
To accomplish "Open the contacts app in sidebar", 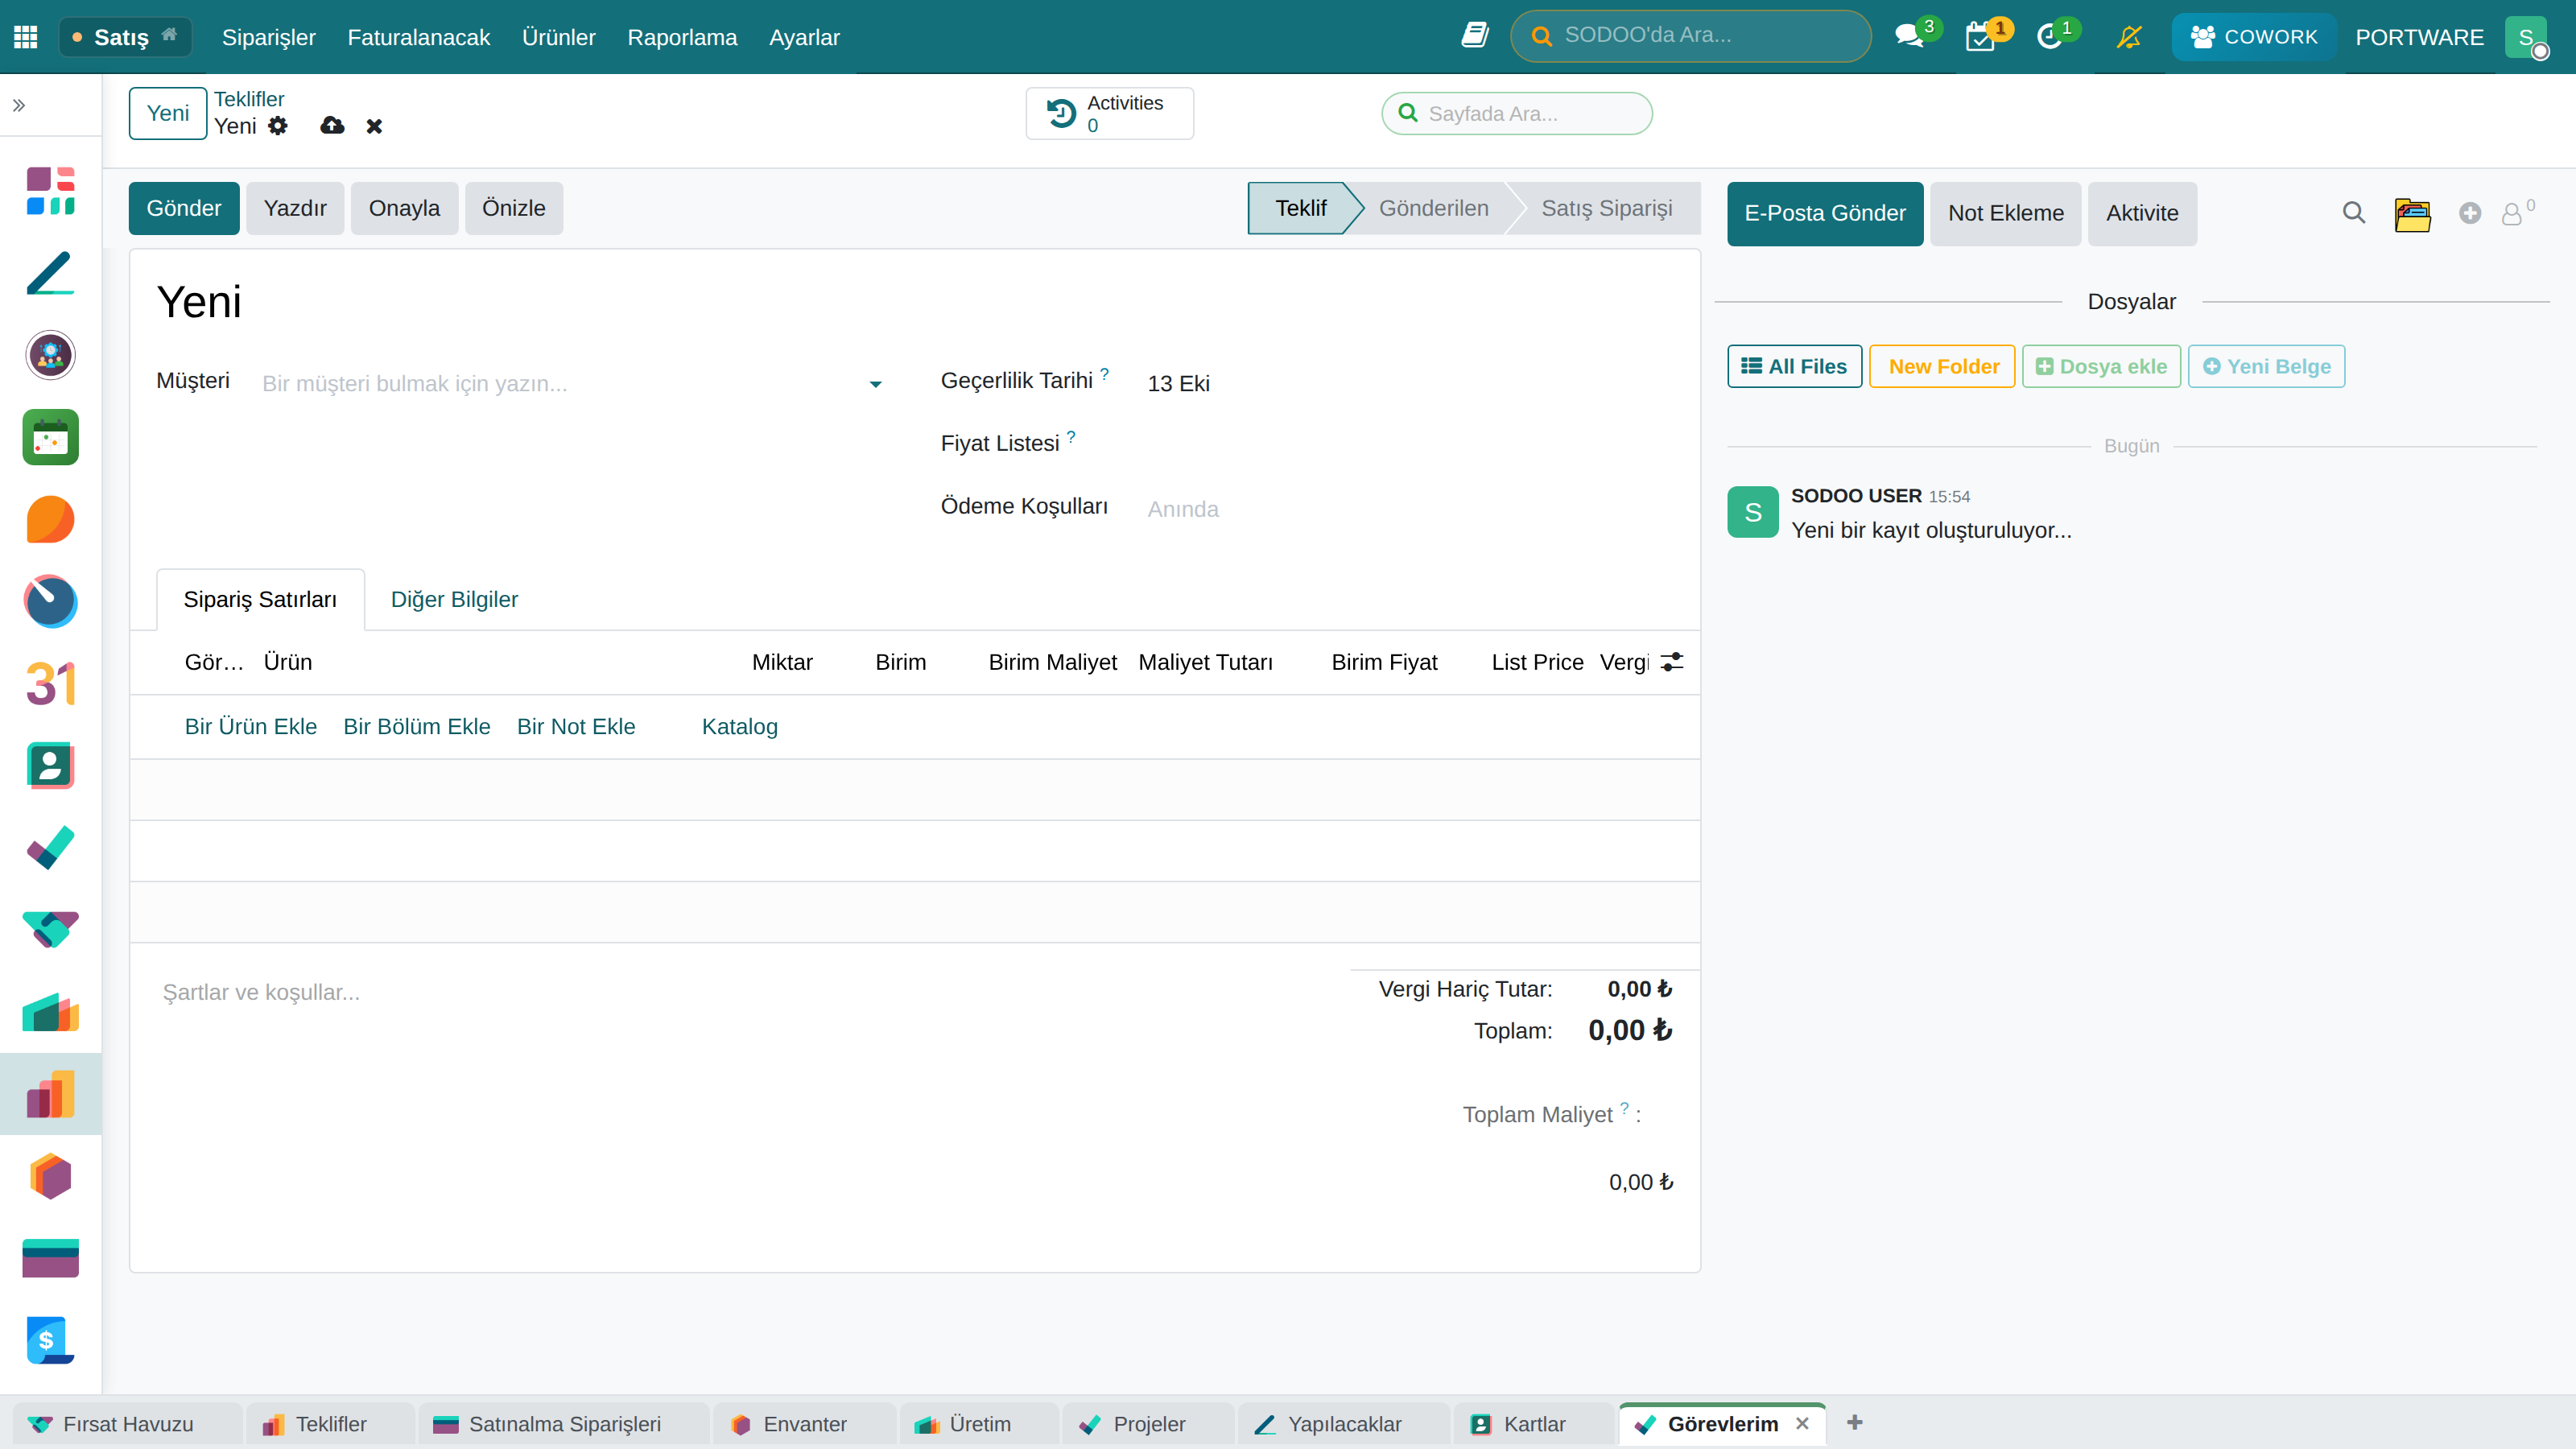I will [x=50, y=766].
